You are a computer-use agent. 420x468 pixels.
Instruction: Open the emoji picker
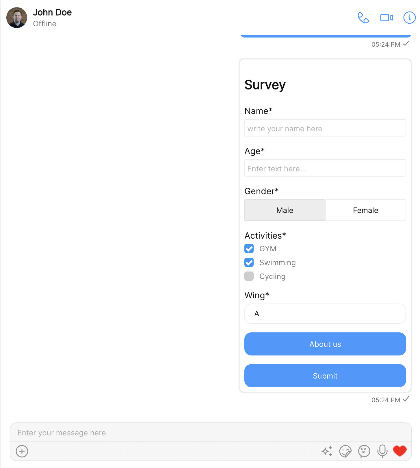pos(364,451)
